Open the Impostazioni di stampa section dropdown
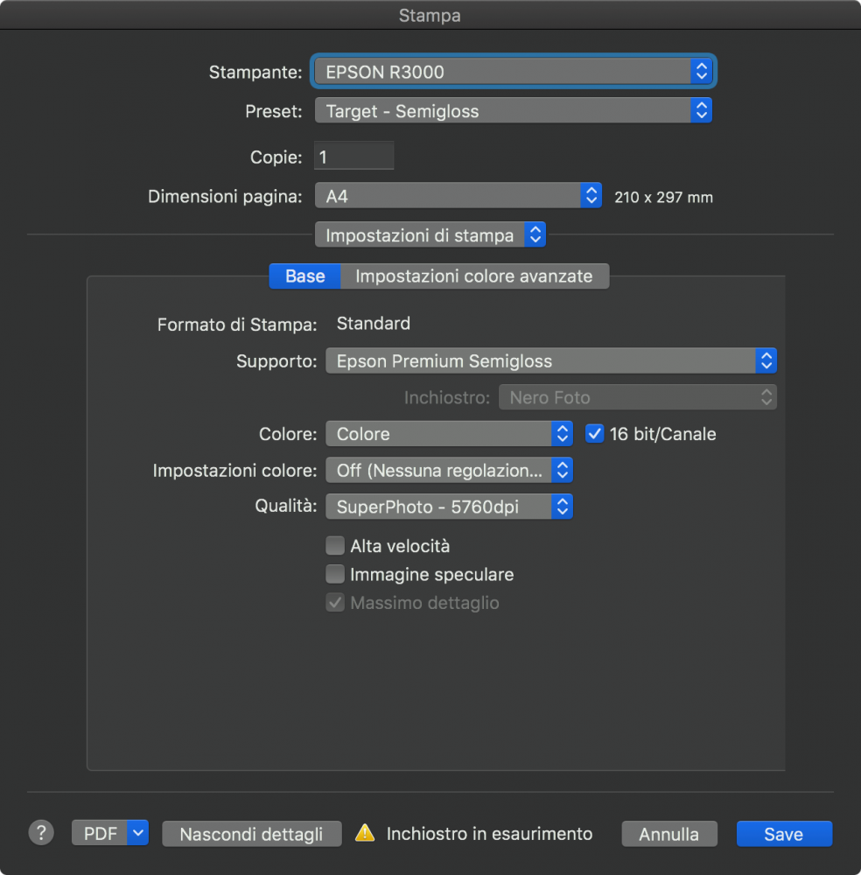861x875 pixels. point(430,235)
